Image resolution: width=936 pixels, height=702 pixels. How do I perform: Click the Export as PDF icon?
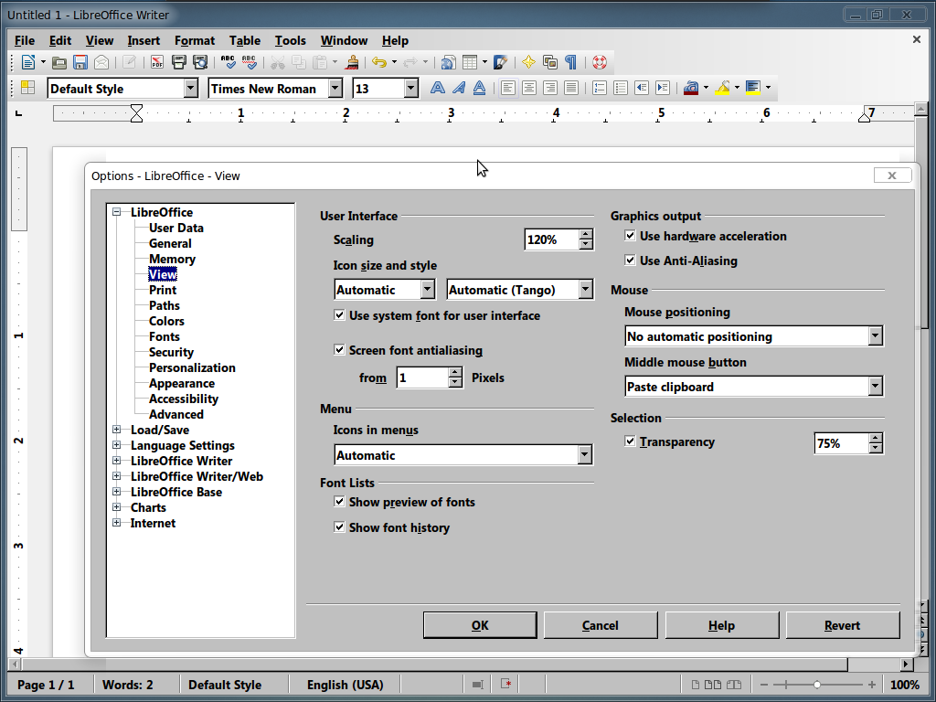[x=157, y=62]
